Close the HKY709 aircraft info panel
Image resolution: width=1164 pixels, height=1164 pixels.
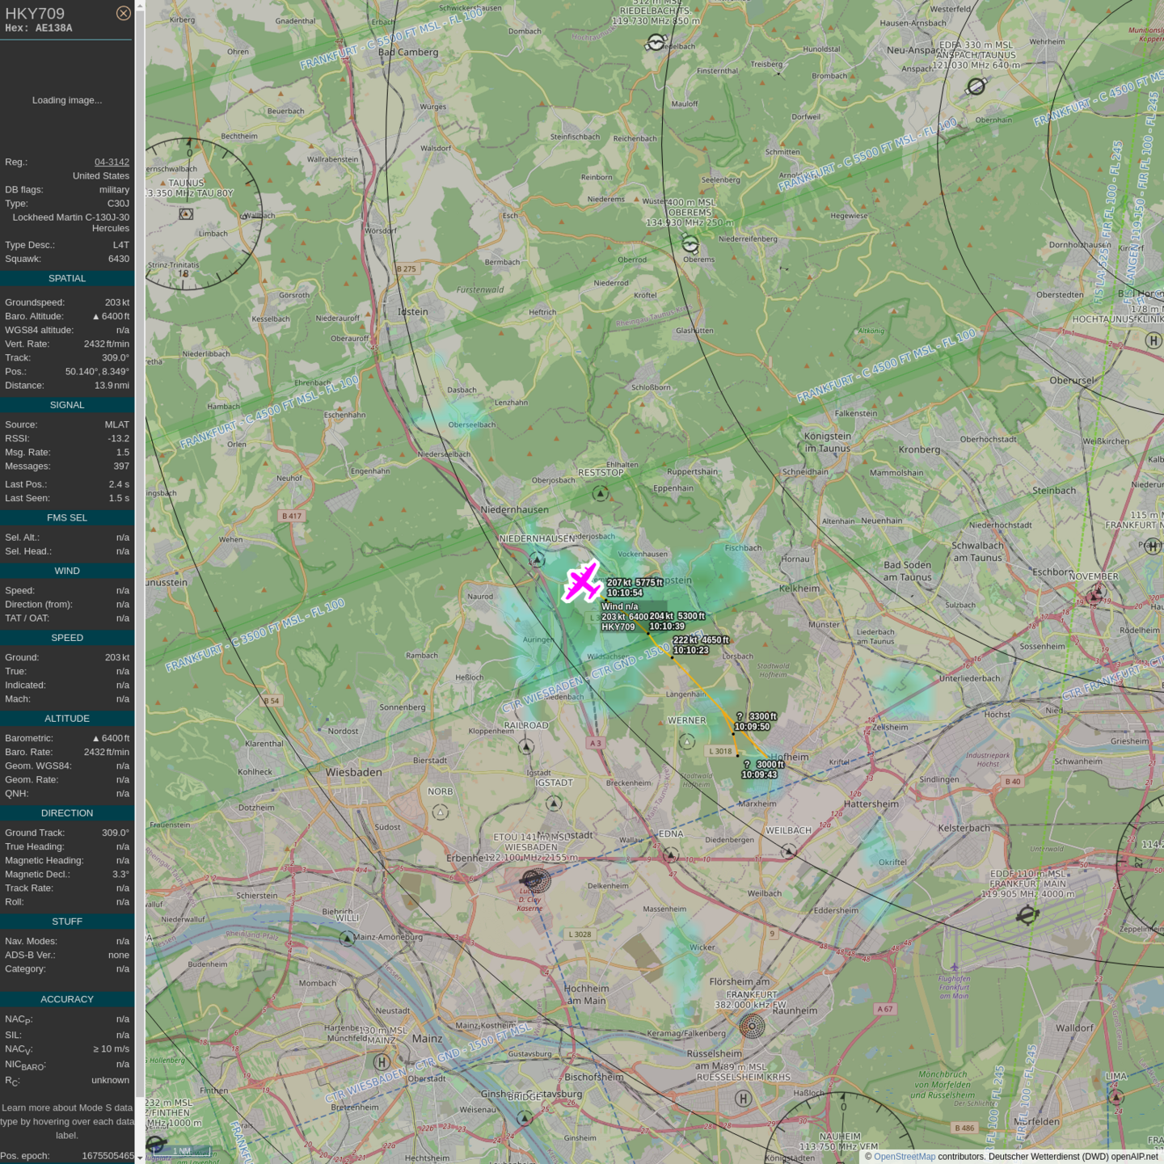pos(123,13)
